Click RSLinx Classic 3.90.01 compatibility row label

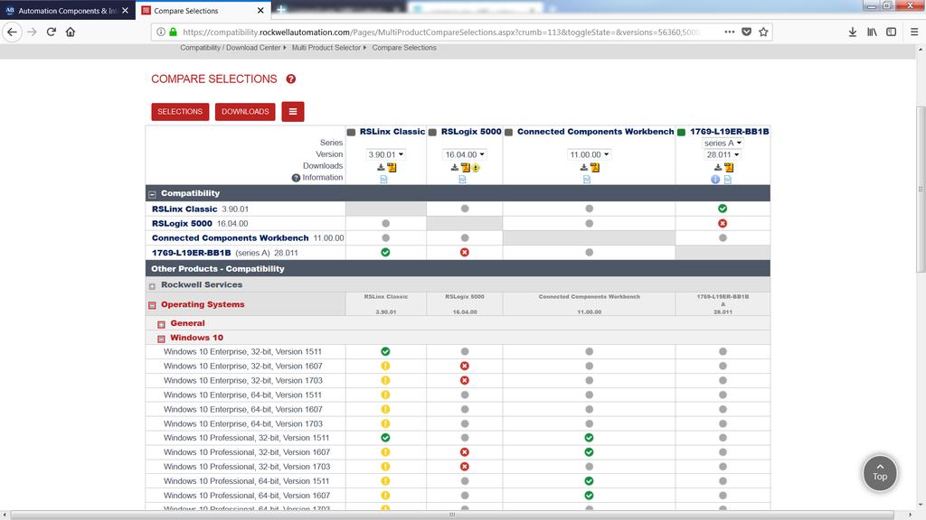[x=200, y=209]
